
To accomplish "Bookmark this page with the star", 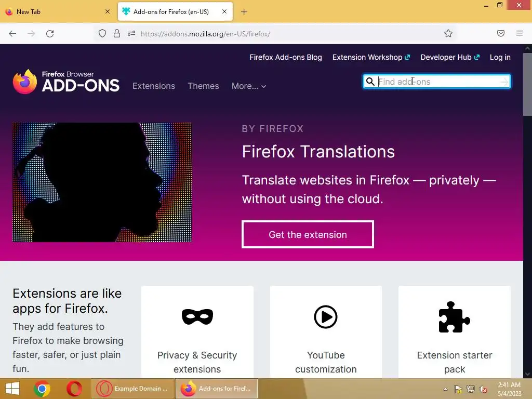I will click(x=448, y=33).
